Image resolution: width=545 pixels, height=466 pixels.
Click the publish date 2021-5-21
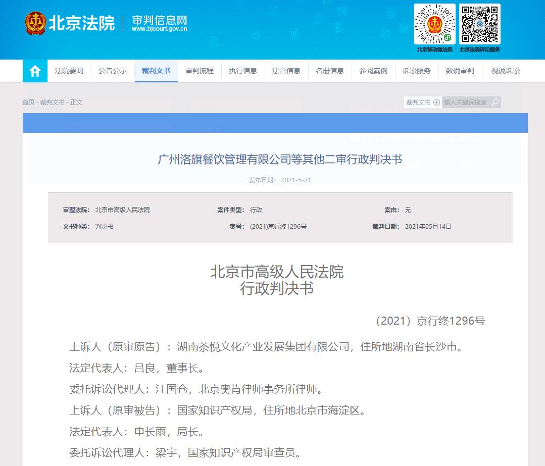pos(296,180)
